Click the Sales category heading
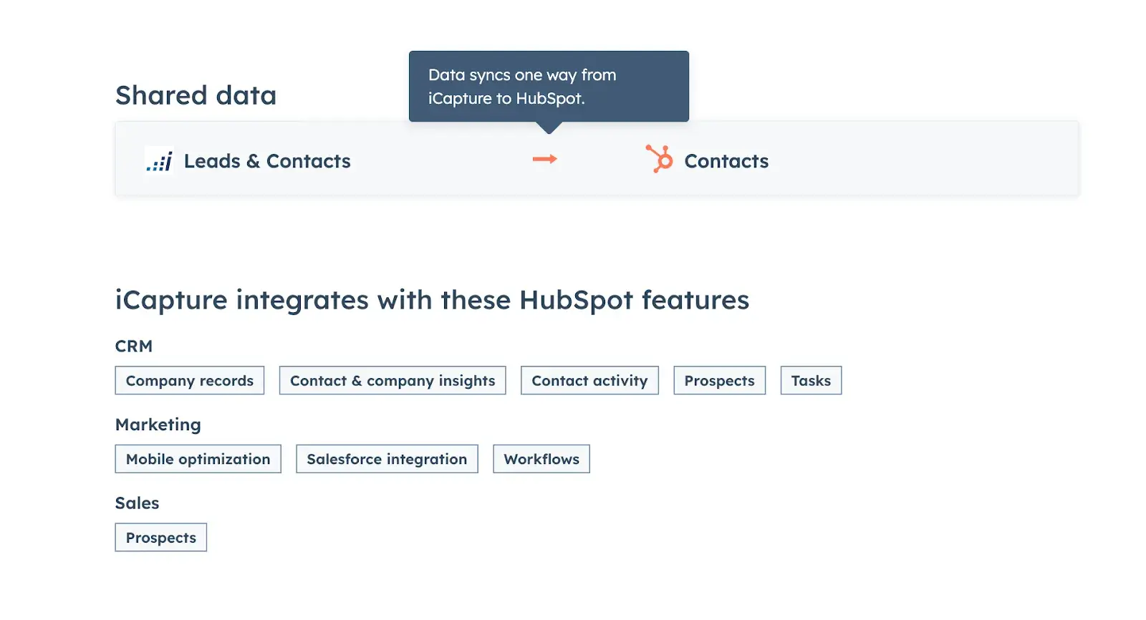 click(138, 503)
